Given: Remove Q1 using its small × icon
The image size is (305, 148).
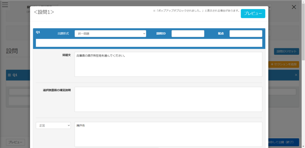Looking at the screenshot, I should [x=296, y=75].
